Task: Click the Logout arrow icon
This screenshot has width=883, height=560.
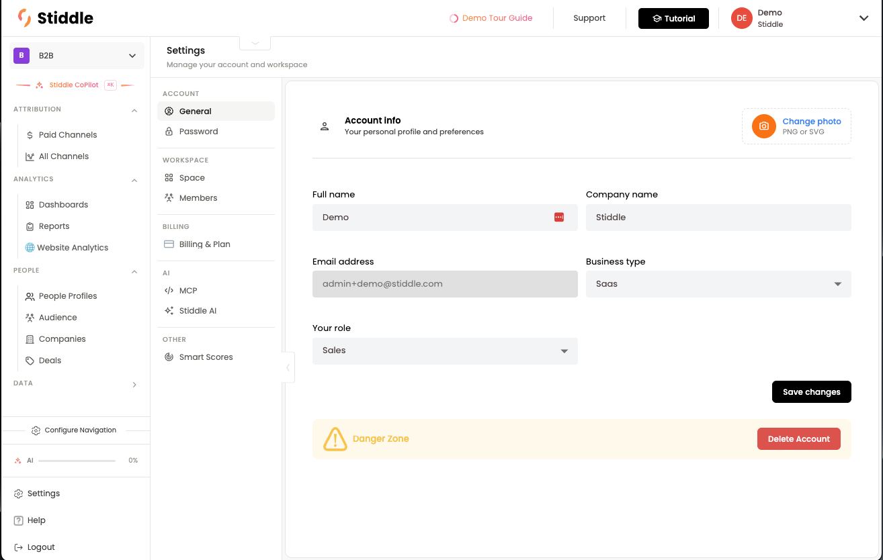Action: pos(19,547)
